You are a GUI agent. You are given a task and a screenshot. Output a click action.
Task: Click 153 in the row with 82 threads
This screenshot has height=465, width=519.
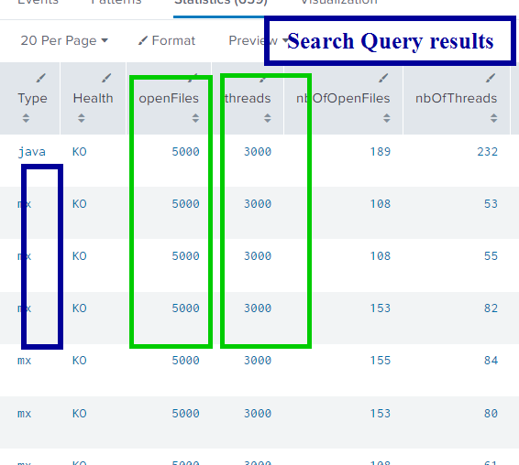point(380,308)
